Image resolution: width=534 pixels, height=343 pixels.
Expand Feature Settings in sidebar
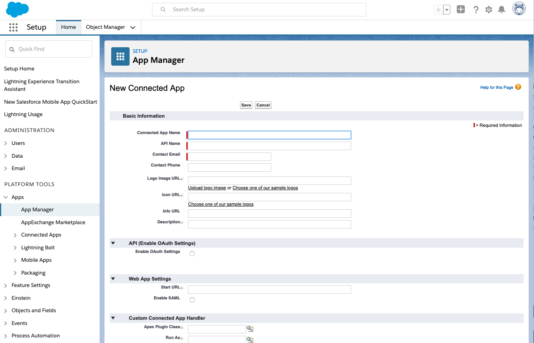coord(6,285)
